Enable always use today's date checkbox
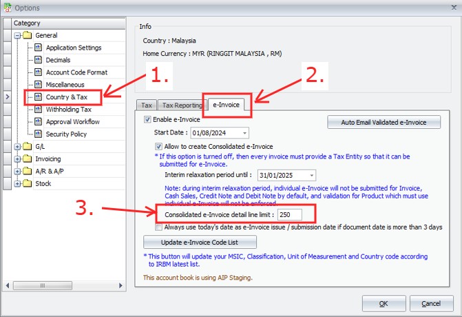This screenshot has height=317, width=462. tap(159, 227)
